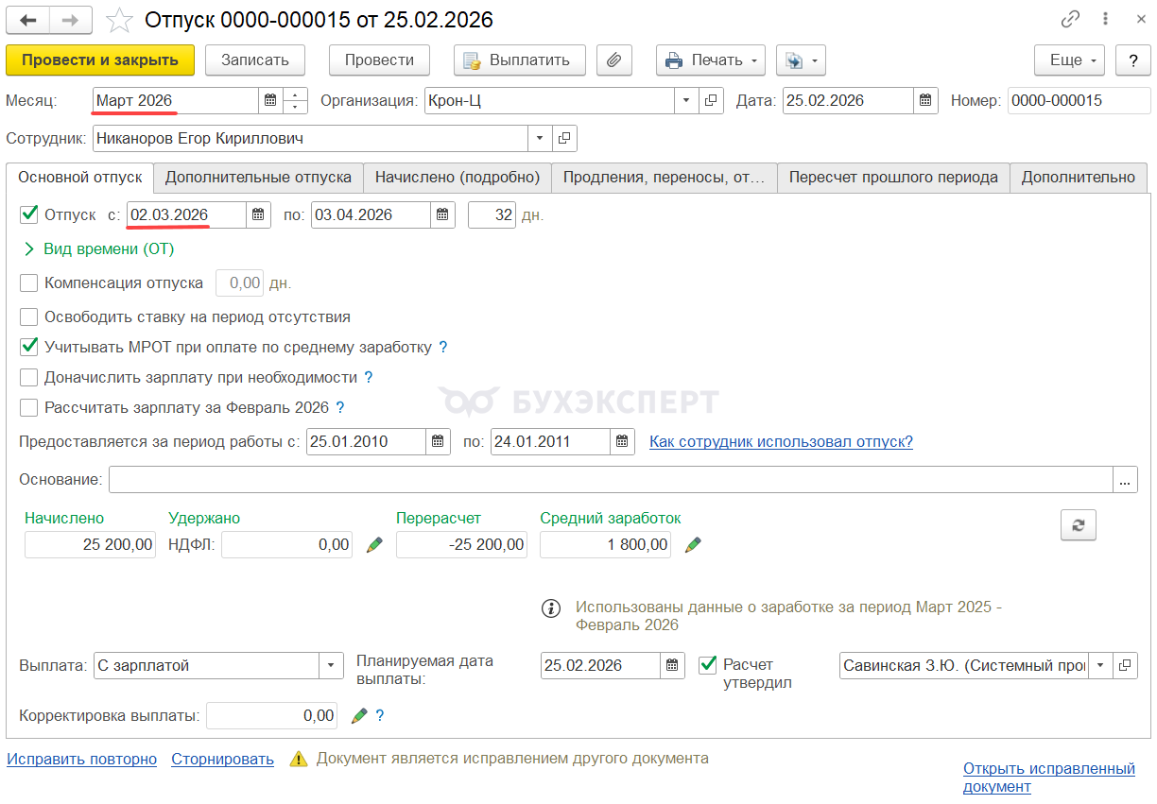Image resolution: width=1157 pixels, height=804 pixels.
Task: Open Выплата С зарплатой dropdown
Action: (x=331, y=665)
